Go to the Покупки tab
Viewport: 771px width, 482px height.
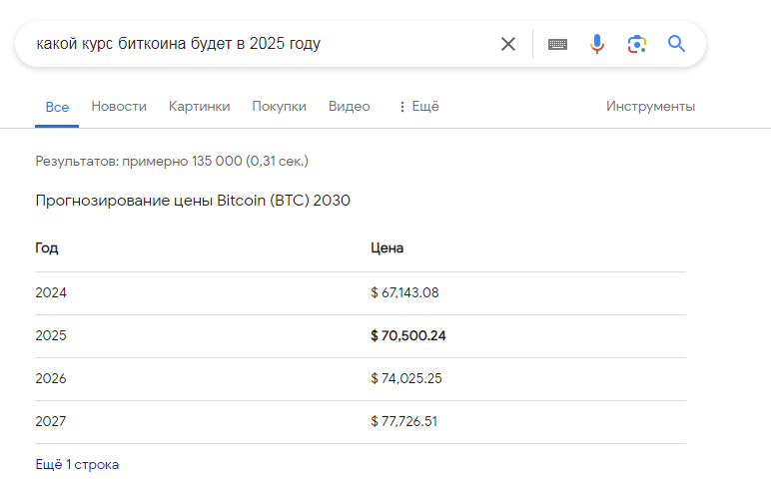point(280,106)
